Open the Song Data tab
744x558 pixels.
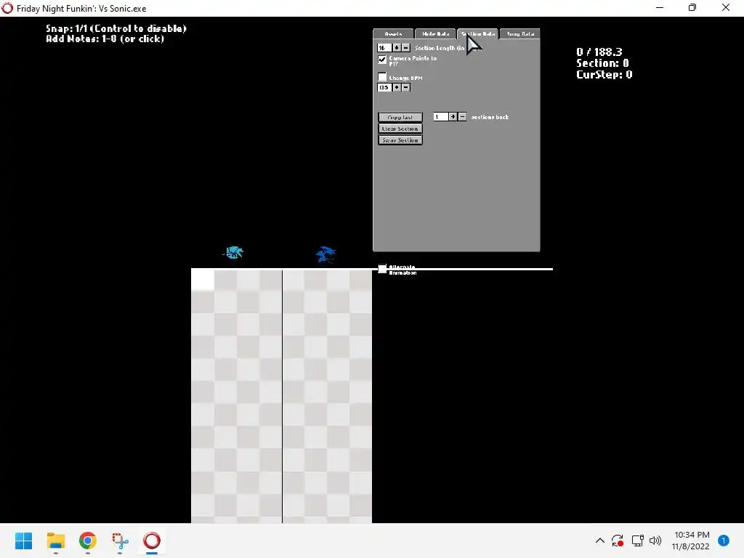520,33
